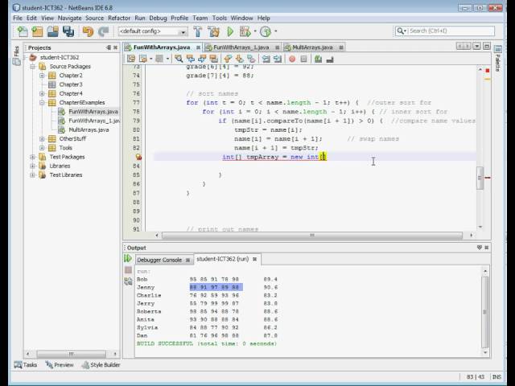The image size is (515, 386).
Task: Select MultiArrays.java in Projects tree
Action: [89, 129]
